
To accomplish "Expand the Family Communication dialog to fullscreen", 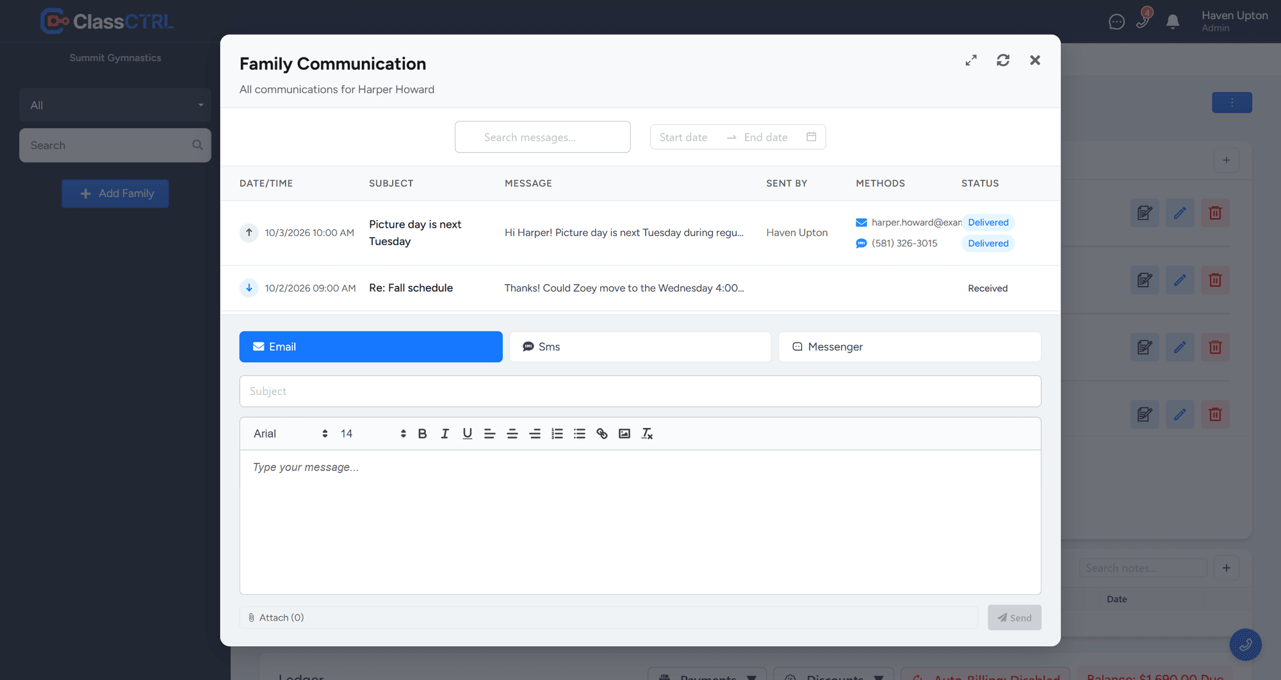I will (x=971, y=60).
